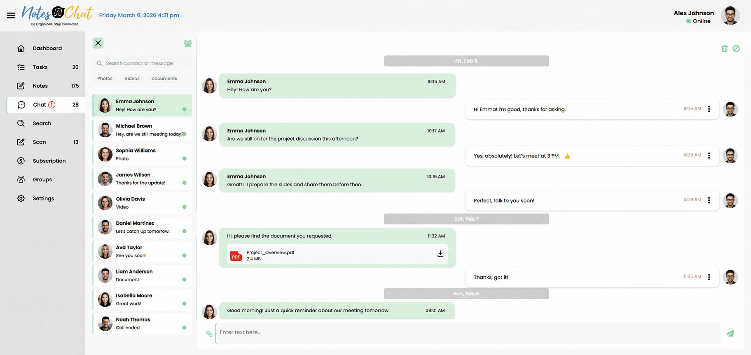Send the message with paper plane icon

coord(730,334)
